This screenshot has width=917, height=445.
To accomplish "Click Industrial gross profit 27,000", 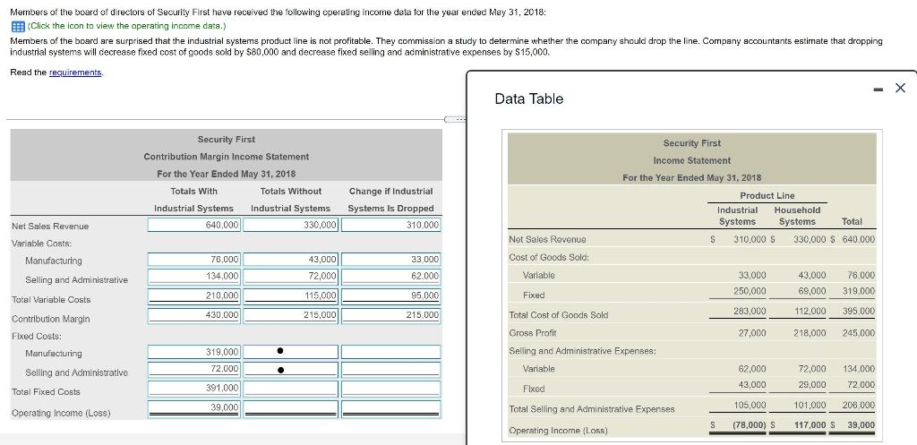I will (x=752, y=333).
